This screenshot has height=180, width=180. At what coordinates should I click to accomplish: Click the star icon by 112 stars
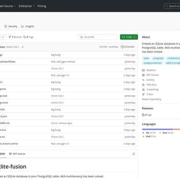143,85
